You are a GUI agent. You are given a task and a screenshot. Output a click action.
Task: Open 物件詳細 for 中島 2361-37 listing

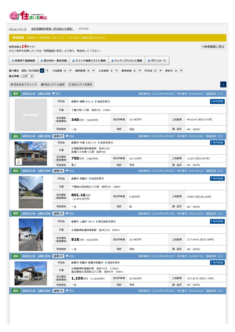coord(217,143)
